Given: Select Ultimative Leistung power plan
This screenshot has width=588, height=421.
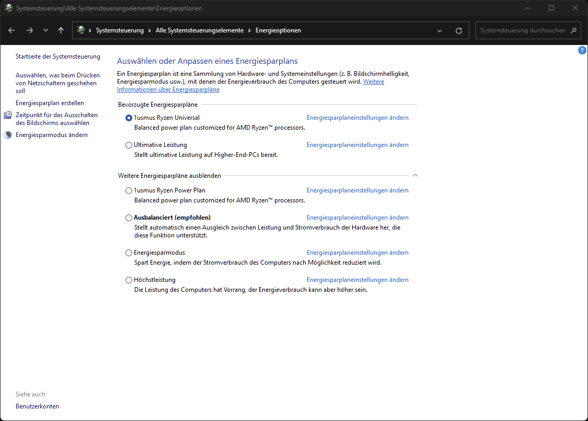Looking at the screenshot, I should click(x=129, y=145).
